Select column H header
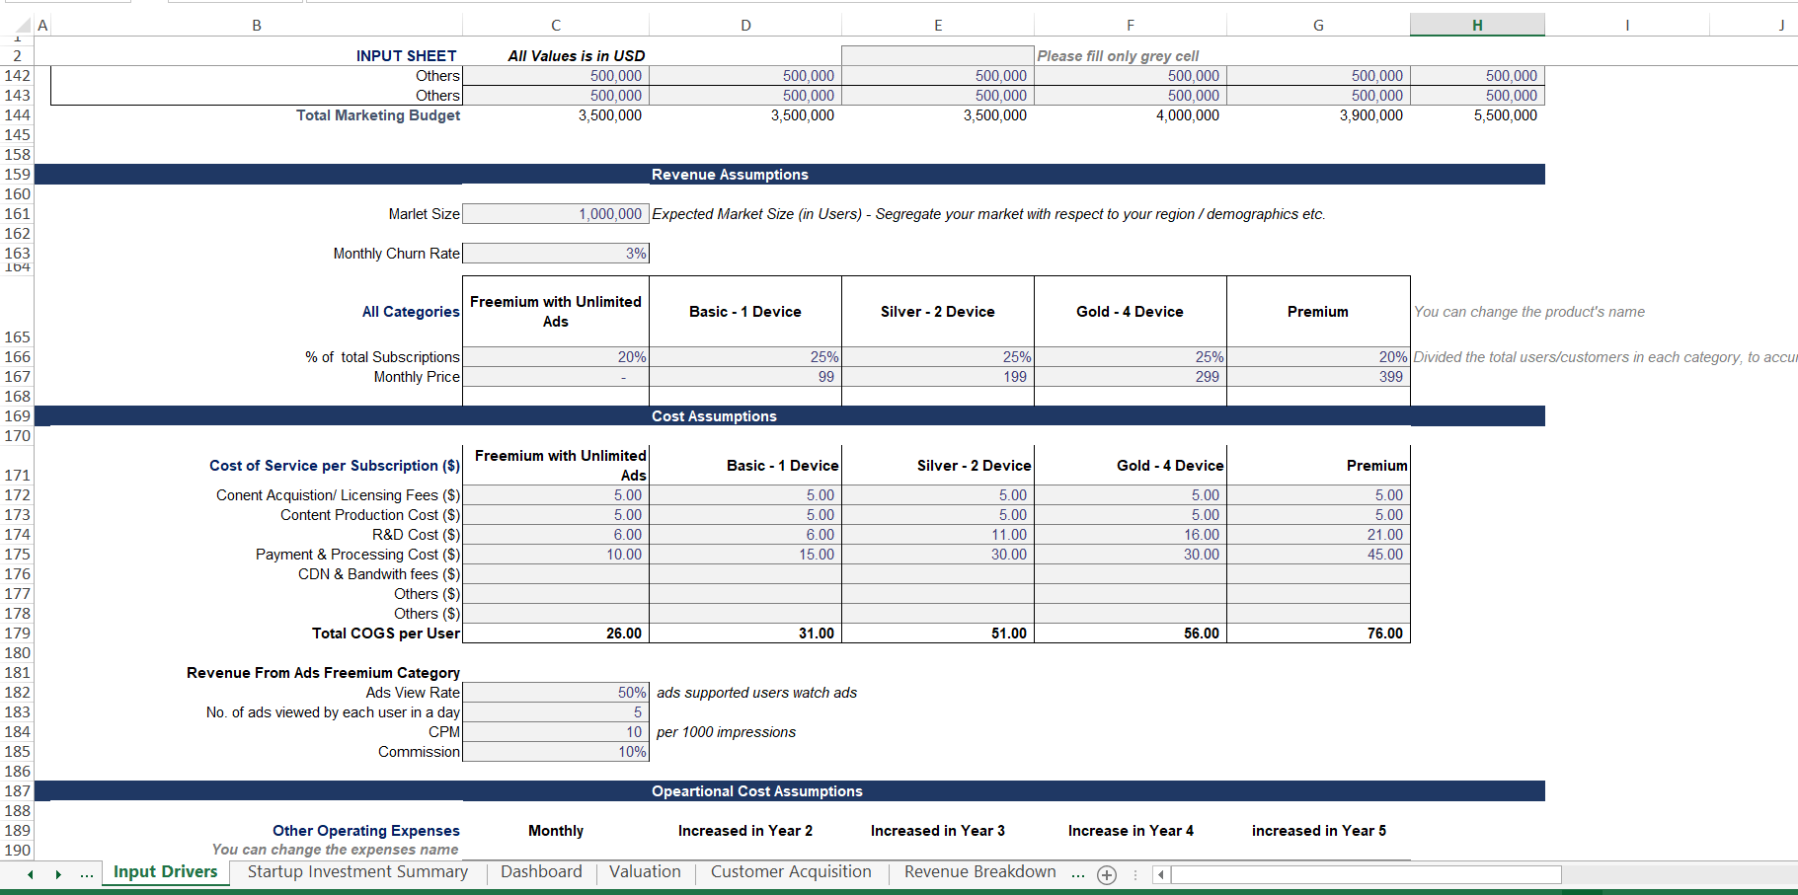 tap(1477, 26)
